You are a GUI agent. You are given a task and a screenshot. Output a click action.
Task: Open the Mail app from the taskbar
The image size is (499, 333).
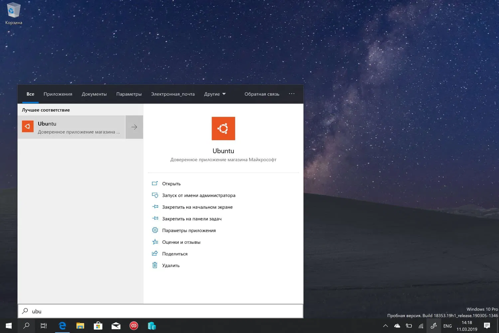pyautogui.click(x=116, y=326)
